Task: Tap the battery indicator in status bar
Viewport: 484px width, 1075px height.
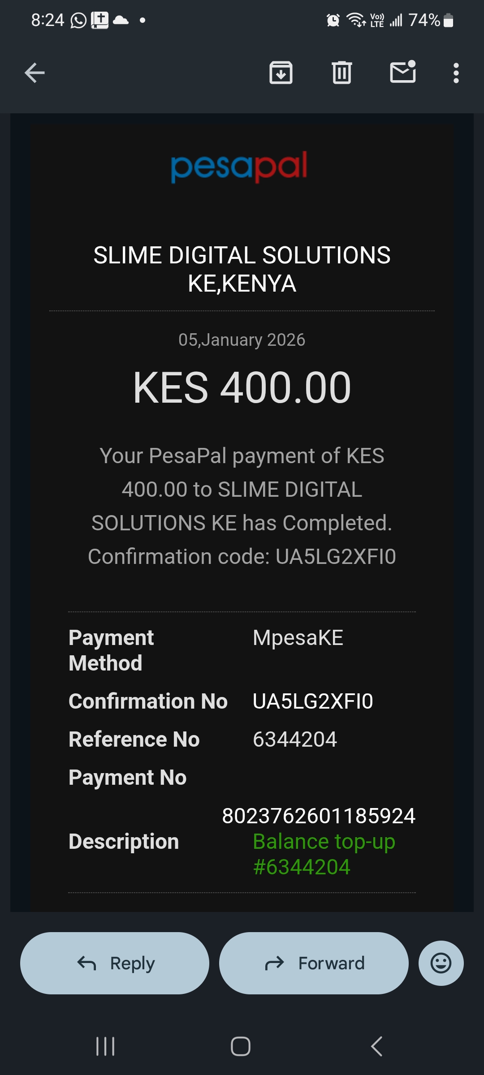Action: 449,21
